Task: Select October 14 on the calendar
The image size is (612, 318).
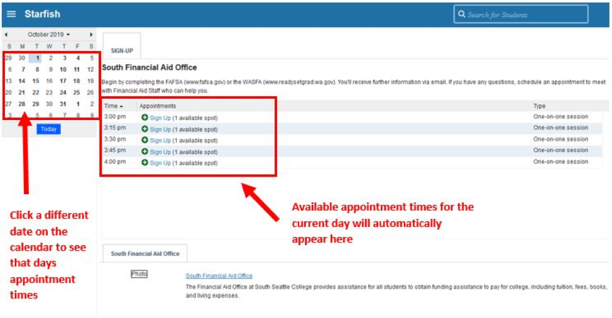Action: 22,81
